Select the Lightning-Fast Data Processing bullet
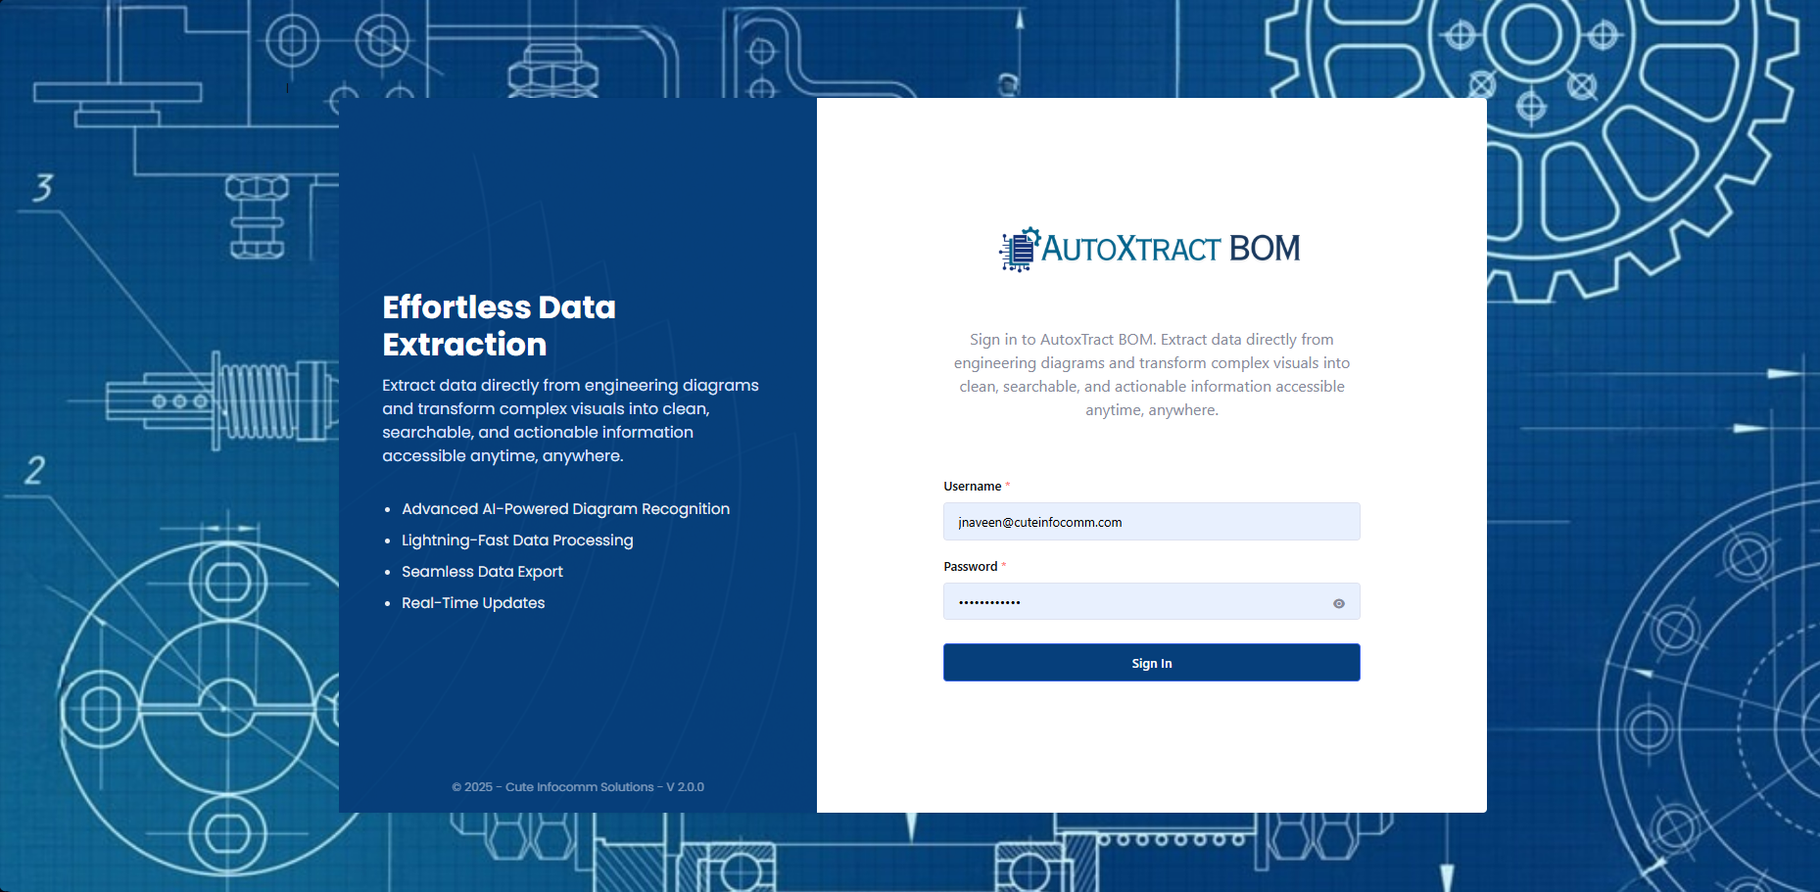This screenshot has height=892, width=1820. (517, 540)
